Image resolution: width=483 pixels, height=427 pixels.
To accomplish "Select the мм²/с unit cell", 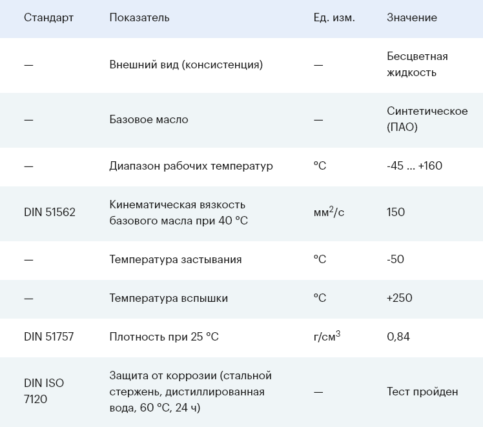I will pyautogui.click(x=329, y=212).
